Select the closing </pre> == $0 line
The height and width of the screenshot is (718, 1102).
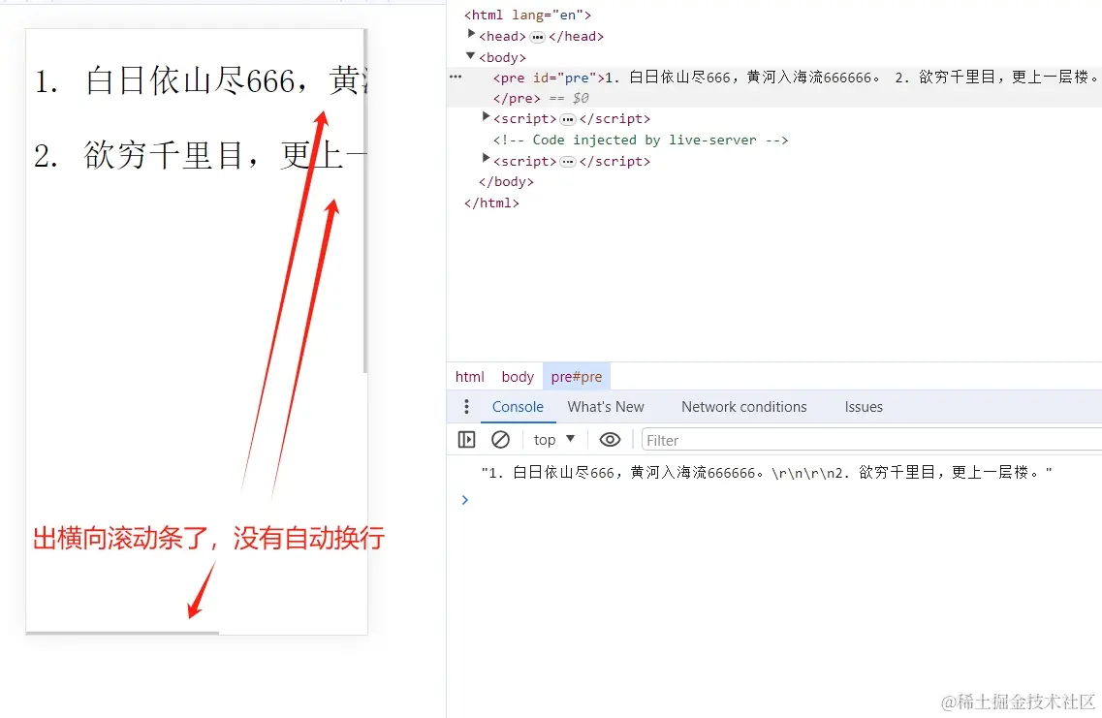(541, 99)
